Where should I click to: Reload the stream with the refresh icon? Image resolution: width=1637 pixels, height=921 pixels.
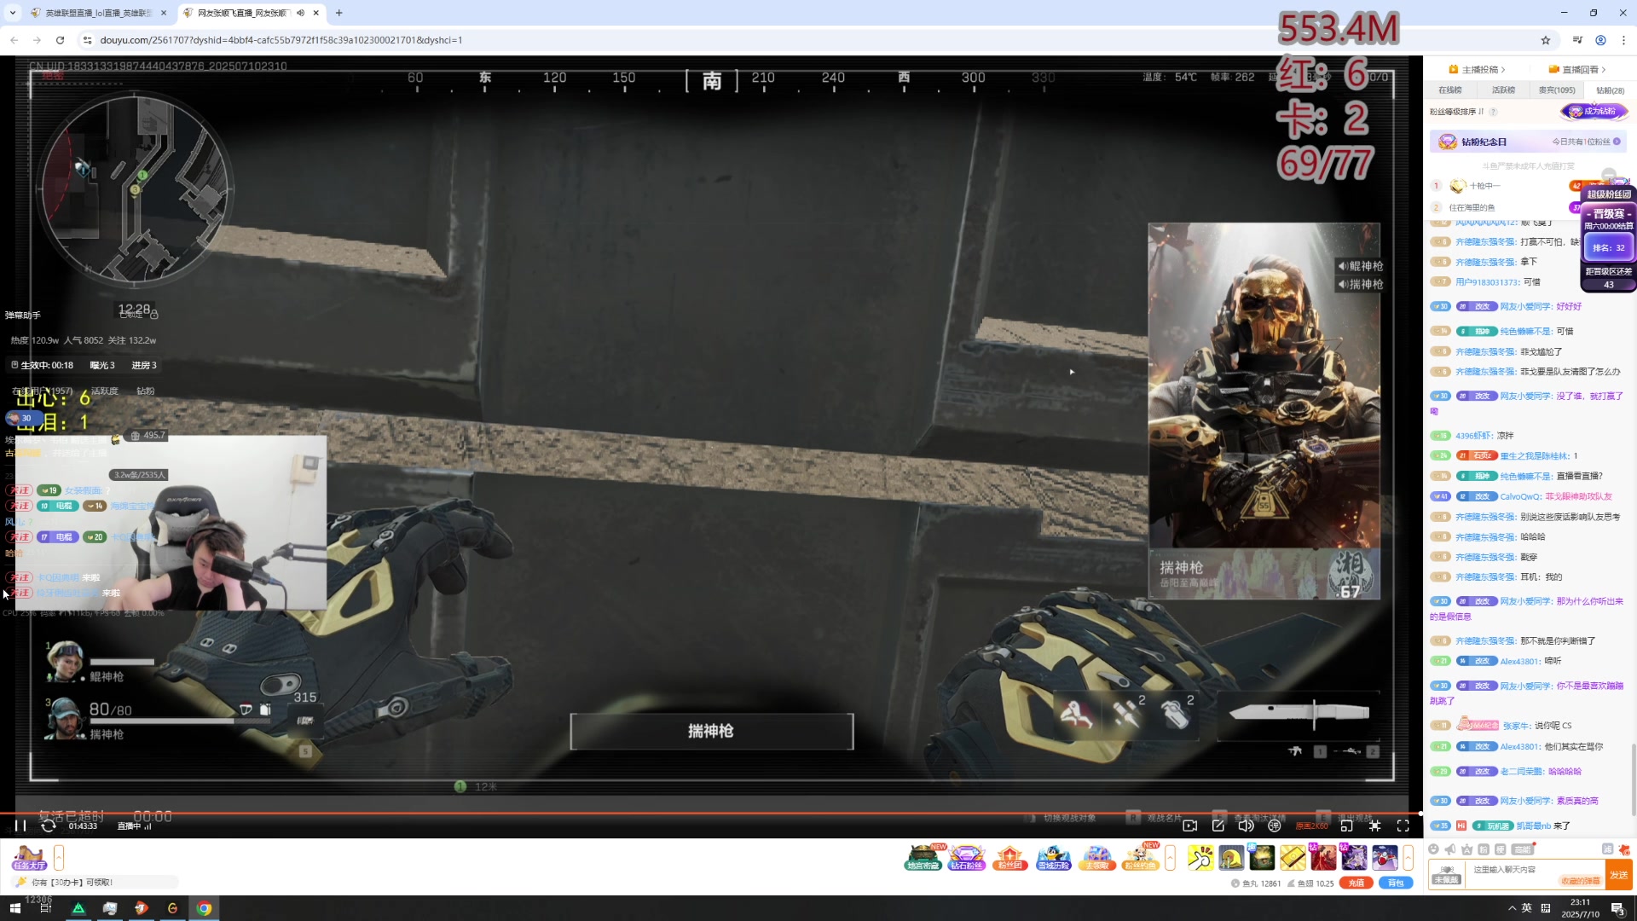49,825
